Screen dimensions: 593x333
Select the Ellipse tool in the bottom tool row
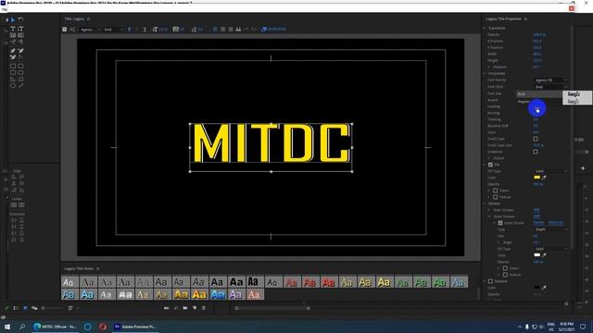(x=13, y=85)
